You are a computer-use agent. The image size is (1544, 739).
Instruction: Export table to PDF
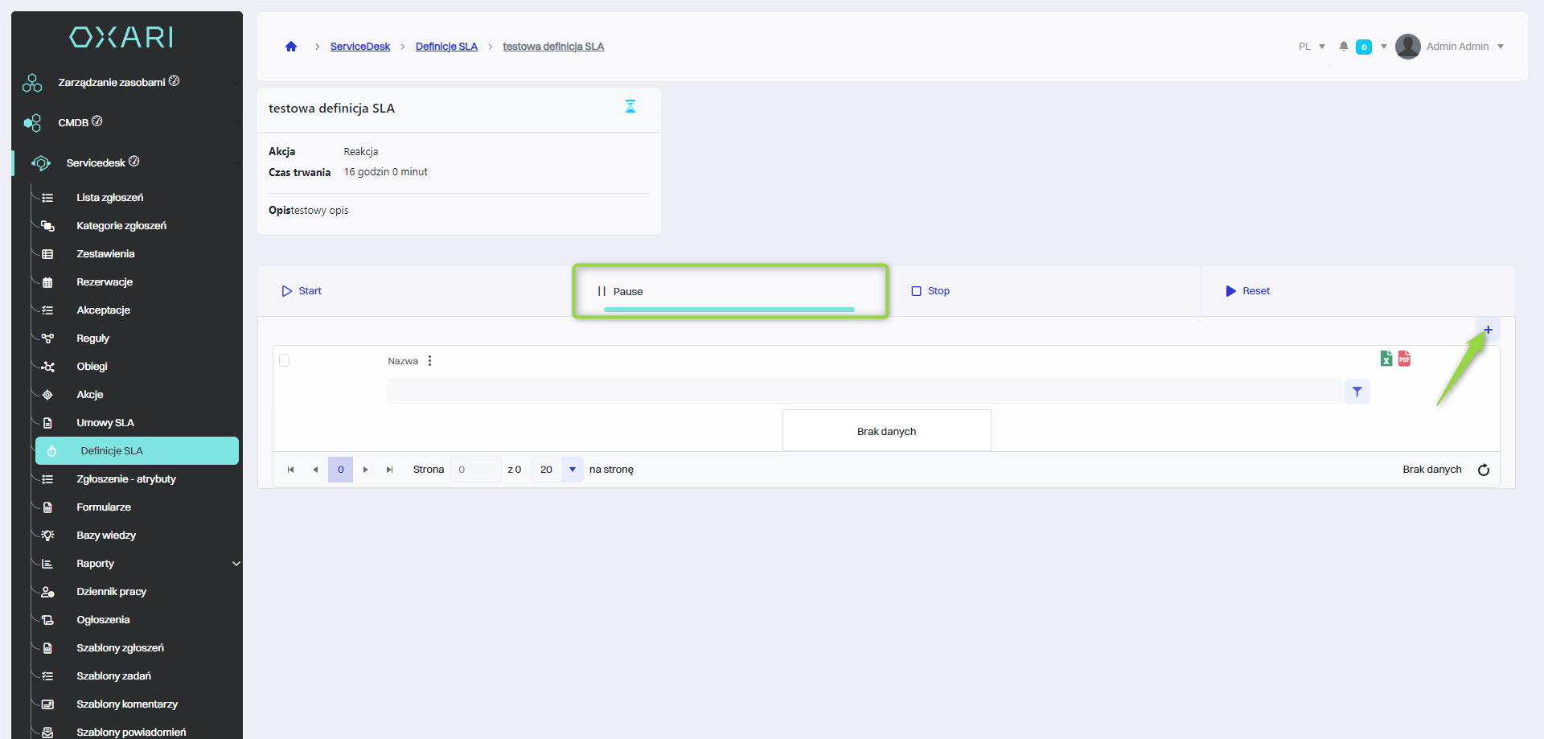1404,359
